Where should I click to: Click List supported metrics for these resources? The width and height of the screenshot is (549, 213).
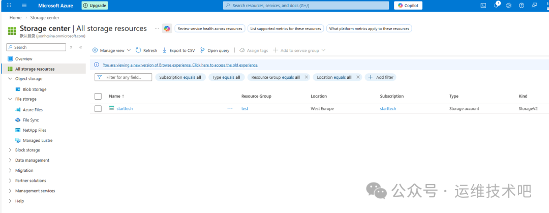click(x=285, y=29)
